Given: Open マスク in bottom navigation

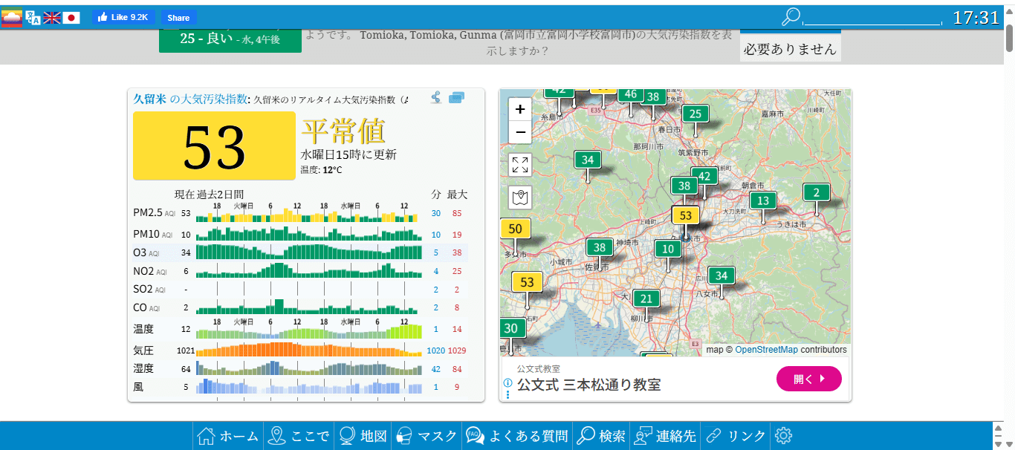Looking at the screenshot, I should point(426,436).
